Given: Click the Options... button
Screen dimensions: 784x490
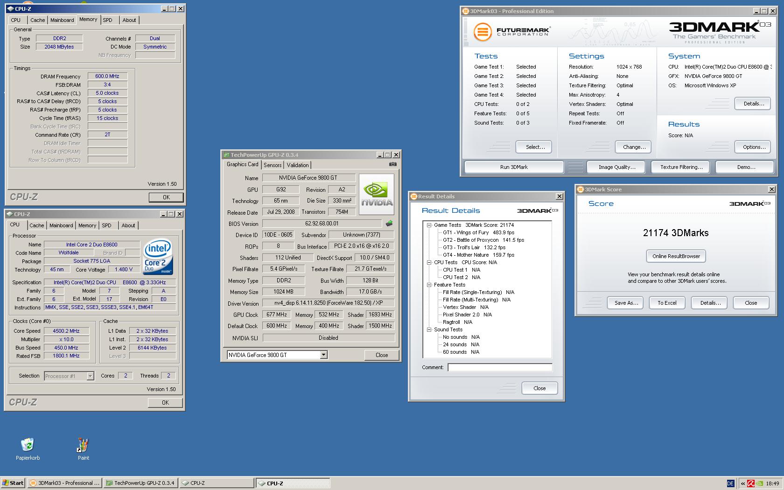Looking at the screenshot, I should click(x=754, y=147).
